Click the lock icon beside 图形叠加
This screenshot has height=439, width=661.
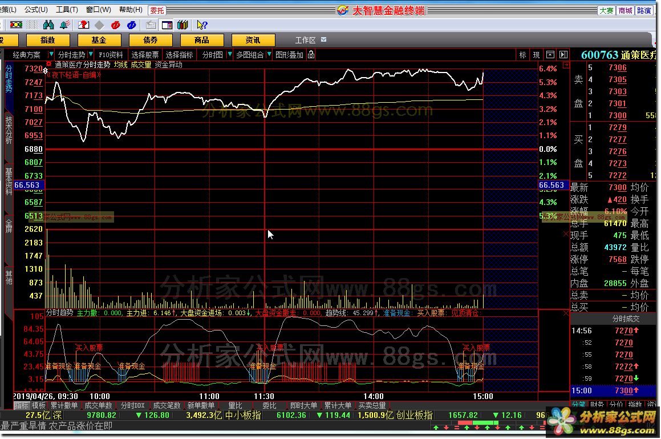click(x=311, y=54)
